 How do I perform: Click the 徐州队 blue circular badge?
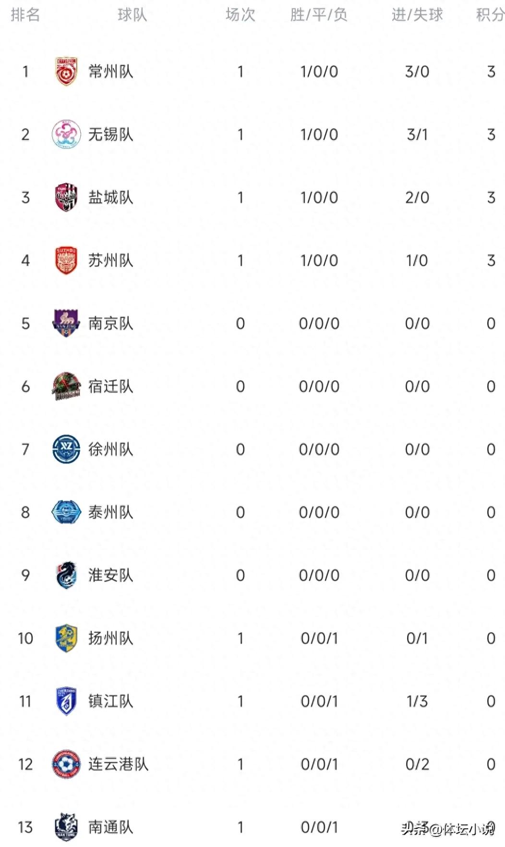66,449
